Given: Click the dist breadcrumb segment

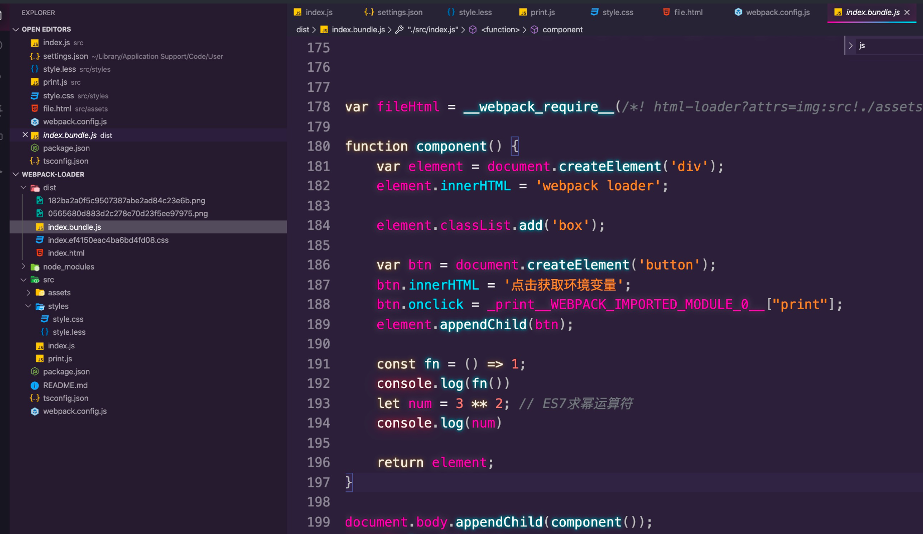Looking at the screenshot, I should [x=302, y=30].
